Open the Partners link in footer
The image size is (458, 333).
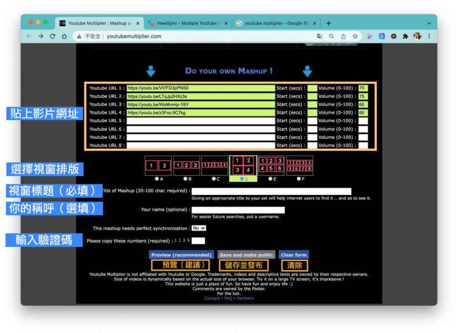click(245, 299)
